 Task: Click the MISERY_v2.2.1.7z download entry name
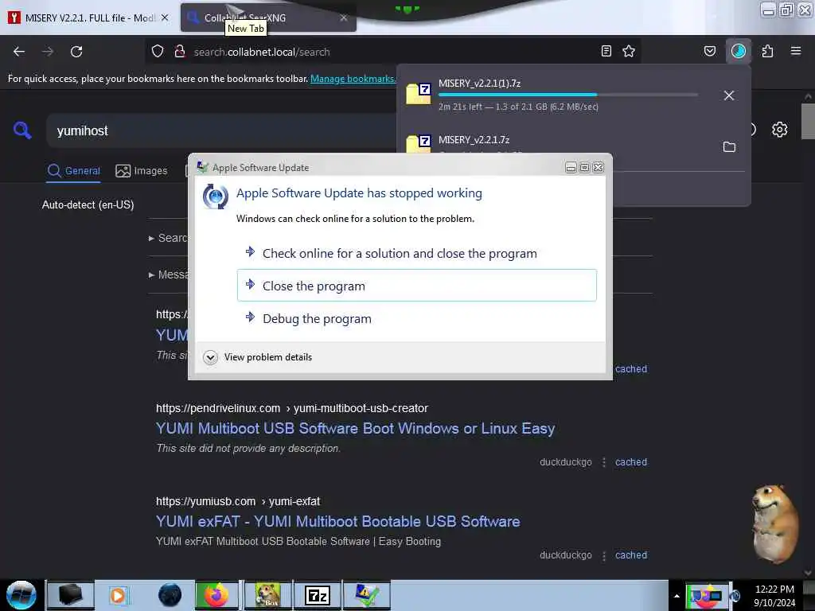474,140
